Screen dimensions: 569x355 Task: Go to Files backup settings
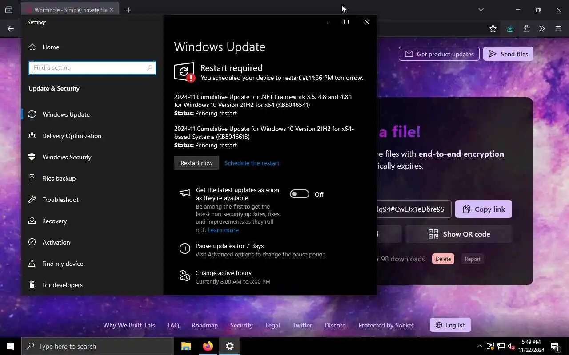click(x=59, y=178)
